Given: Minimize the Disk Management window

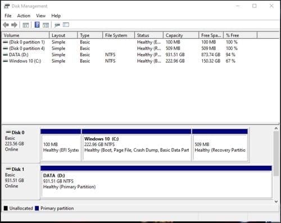Looking at the screenshot, I should point(238,6).
